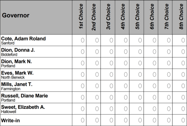
Task: Select 5th Choice oval for Russell, Diane Marie
Action: 140,97
